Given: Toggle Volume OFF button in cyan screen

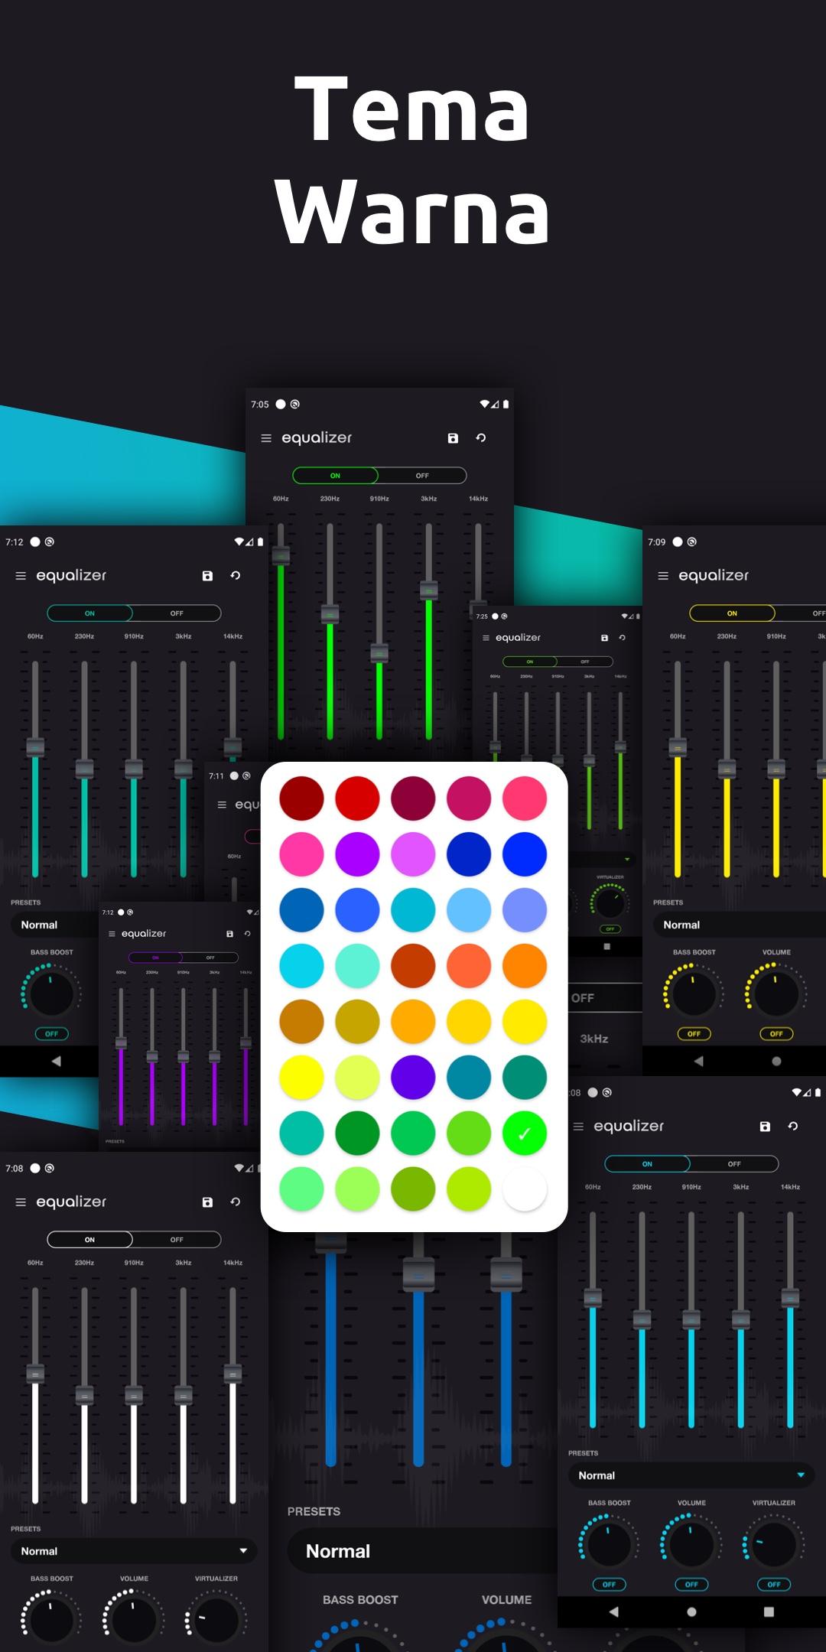Looking at the screenshot, I should pyautogui.click(x=691, y=1585).
